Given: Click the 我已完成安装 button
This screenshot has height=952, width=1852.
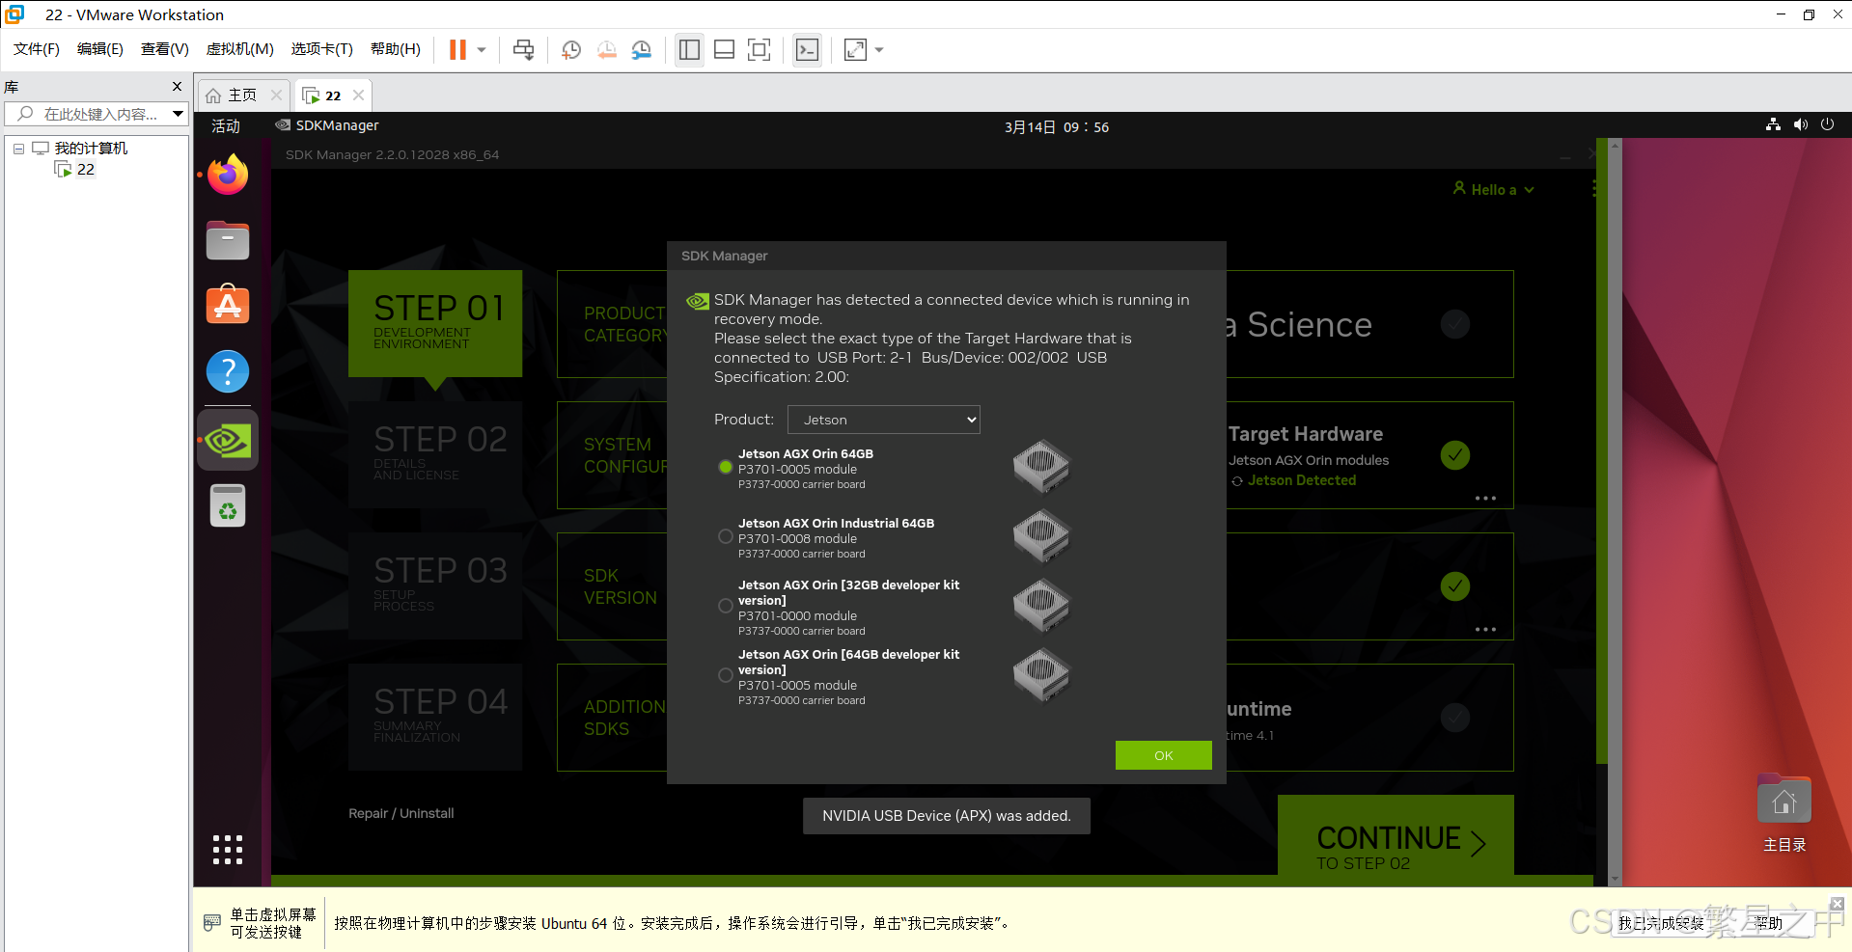Looking at the screenshot, I should (1661, 923).
